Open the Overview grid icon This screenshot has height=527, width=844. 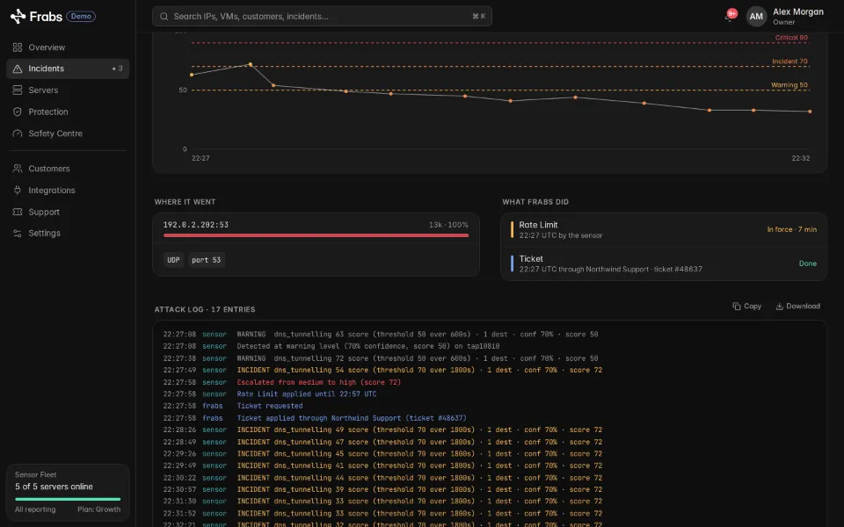click(x=18, y=47)
